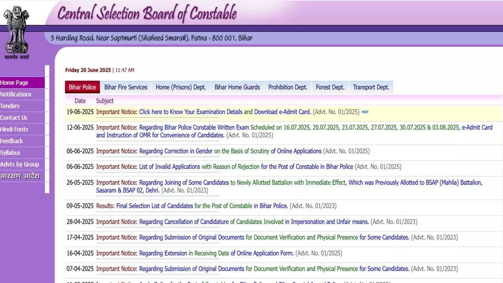This screenshot has width=503, height=283.
Task: Switch to the Bihar Home Guards tab
Action: point(237,87)
